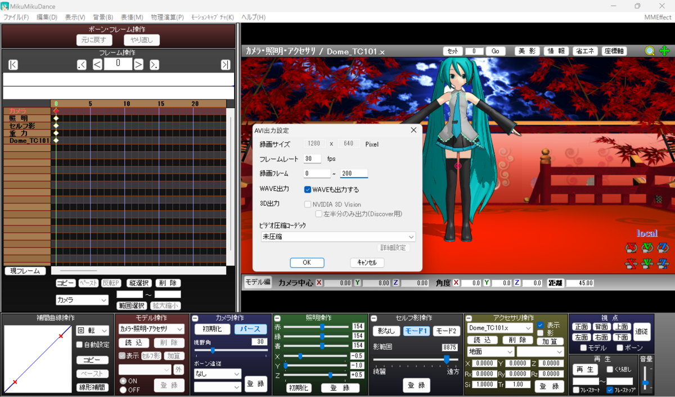Click the local coordinate label in viewport
The image size is (675, 397).
click(x=647, y=233)
